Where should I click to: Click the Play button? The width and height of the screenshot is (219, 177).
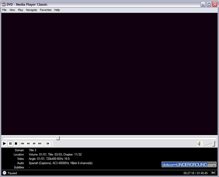[x=4, y=143]
